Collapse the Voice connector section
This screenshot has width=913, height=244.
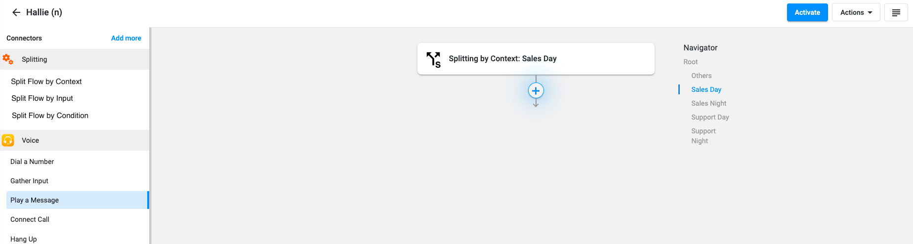coord(75,140)
